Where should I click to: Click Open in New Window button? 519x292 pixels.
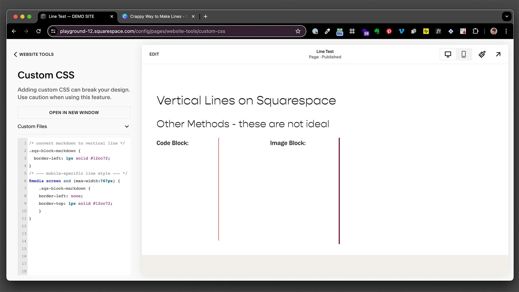point(74,112)
